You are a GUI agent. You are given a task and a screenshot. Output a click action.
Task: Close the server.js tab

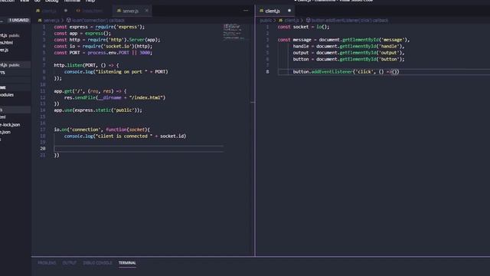(x=146, y=11)
